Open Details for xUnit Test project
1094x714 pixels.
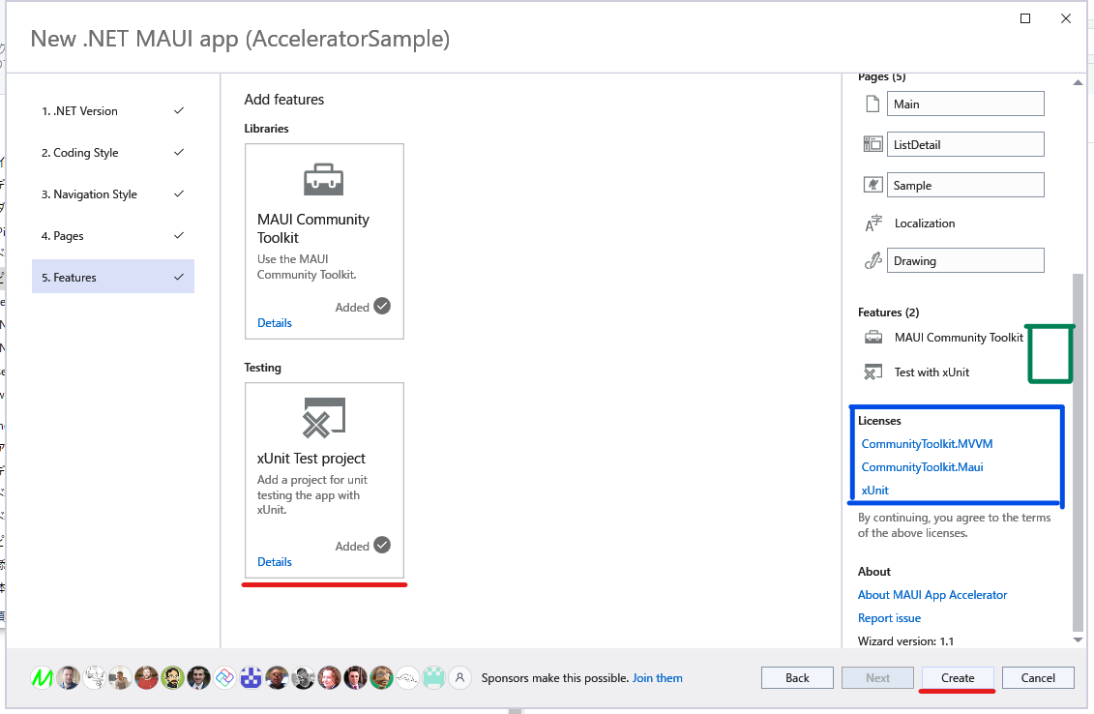(274, 562)
